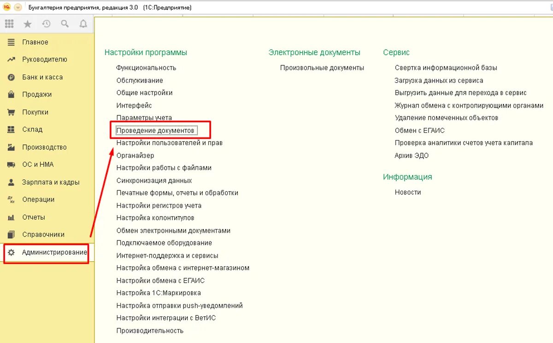Click the Справочники books icon
The image size is (553, 343).
(x=12, y=234)
